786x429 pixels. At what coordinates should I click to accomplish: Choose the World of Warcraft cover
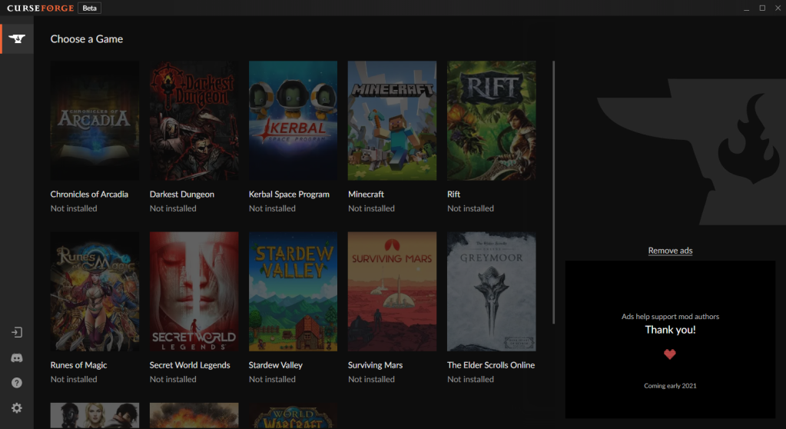(294, 416)
